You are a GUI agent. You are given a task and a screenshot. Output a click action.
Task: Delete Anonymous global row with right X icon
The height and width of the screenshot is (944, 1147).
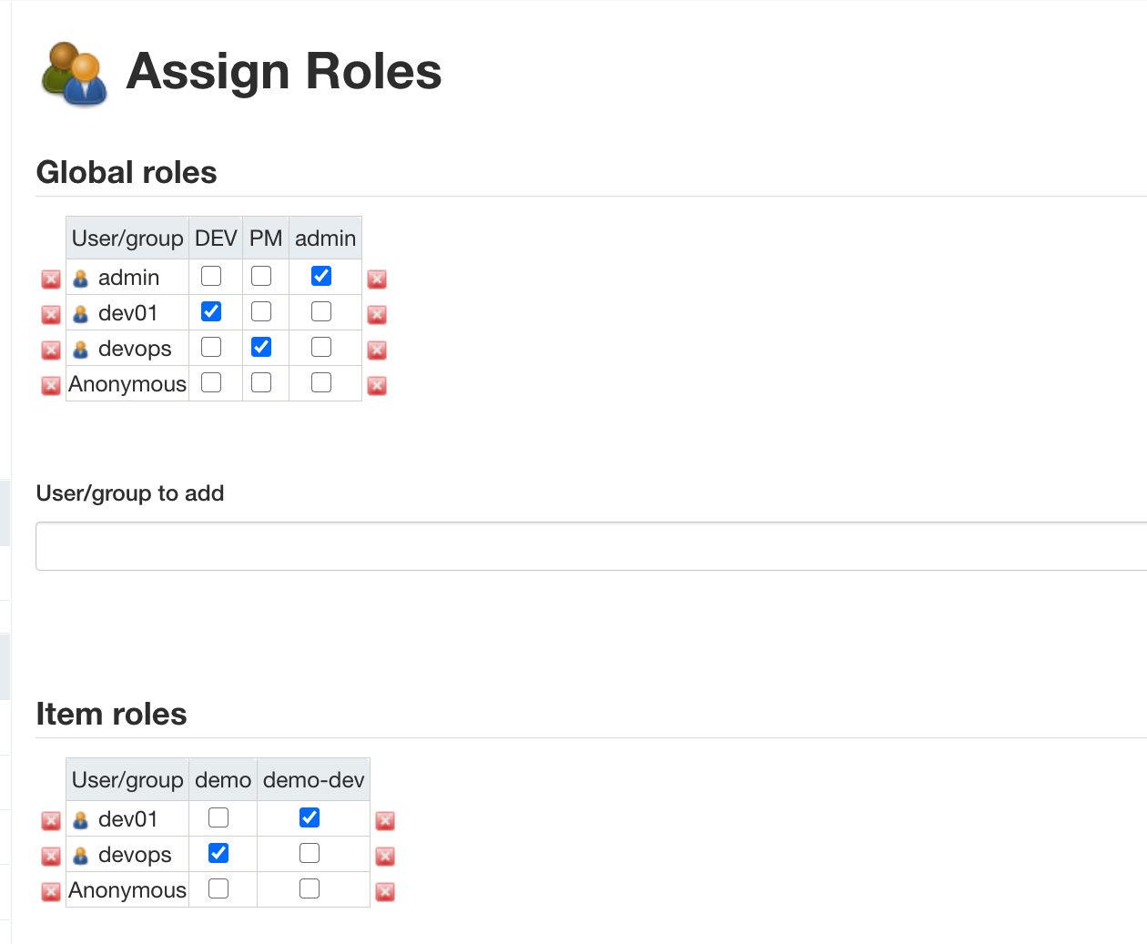point(377,386)
